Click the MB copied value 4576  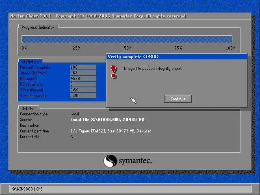83,78
